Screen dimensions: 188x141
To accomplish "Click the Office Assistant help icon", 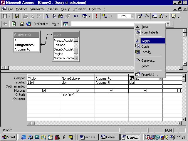I will click(x=173, y=16).
